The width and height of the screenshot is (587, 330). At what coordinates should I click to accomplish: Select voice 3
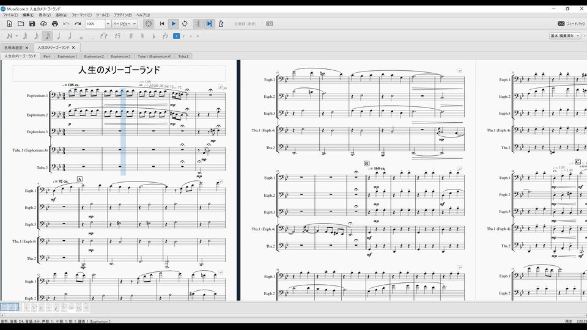pos(191,36)
